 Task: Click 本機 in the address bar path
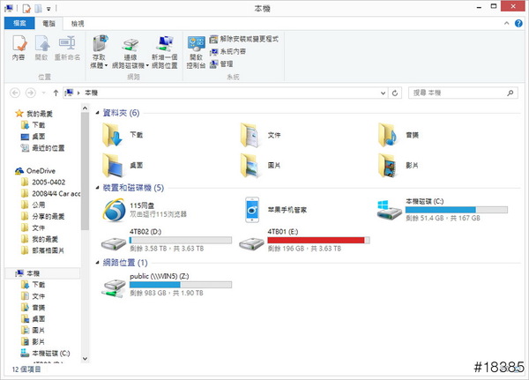coord(91,93)
